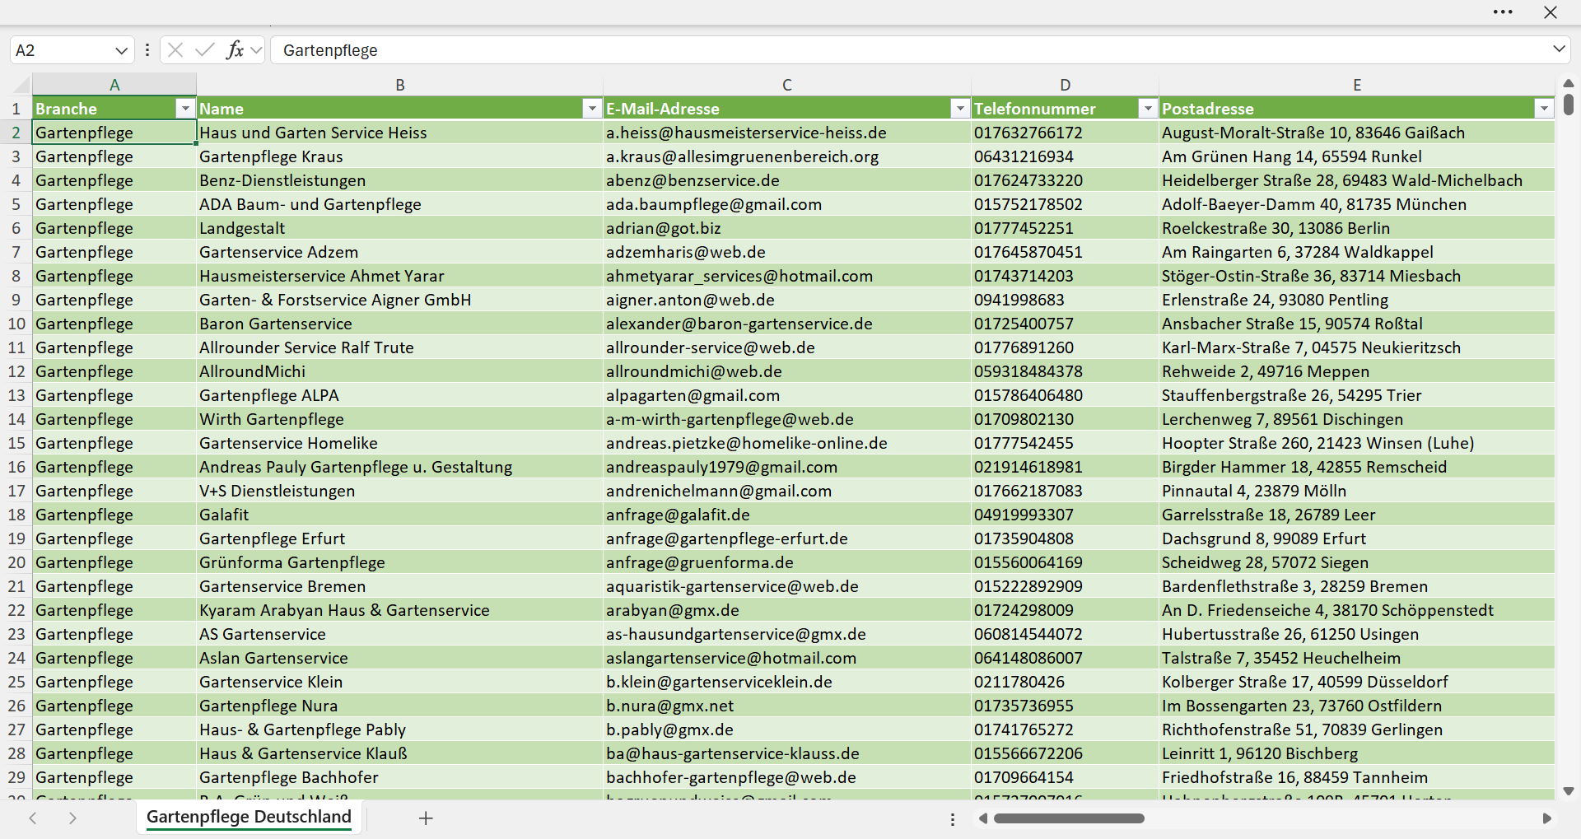The height and width of the screenshot is (839, 1581).
Task: Open the function list dropdown chevron
Action: (256, 50)
